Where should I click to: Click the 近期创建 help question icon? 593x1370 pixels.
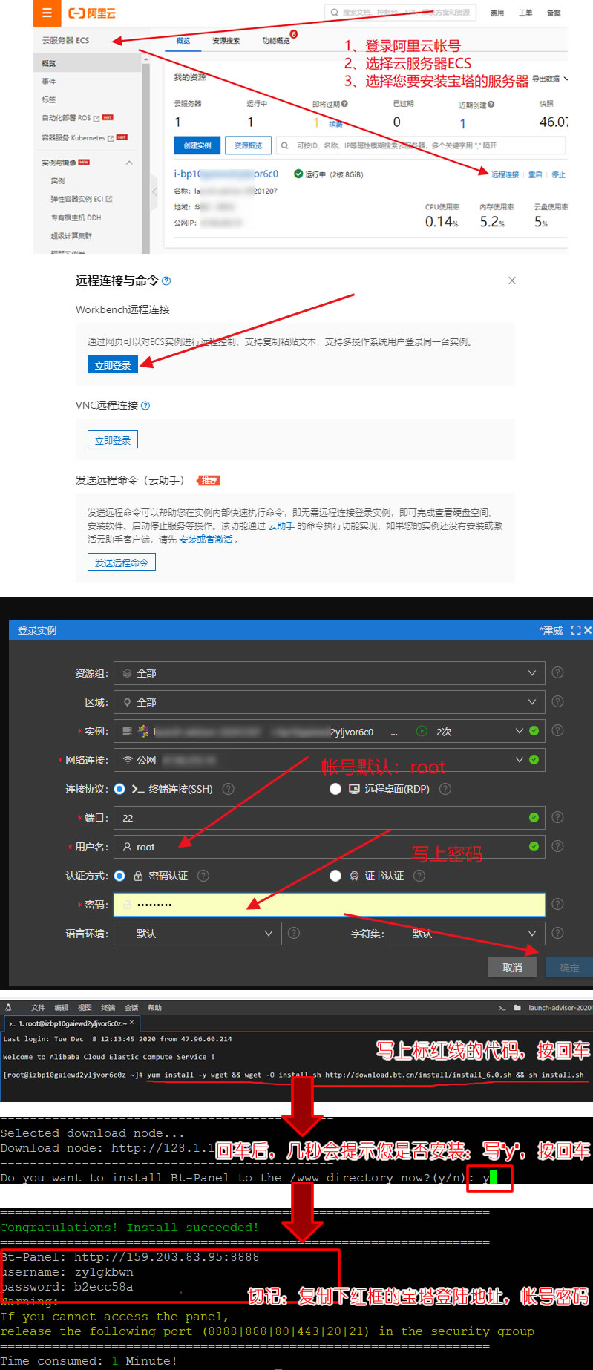491,105
